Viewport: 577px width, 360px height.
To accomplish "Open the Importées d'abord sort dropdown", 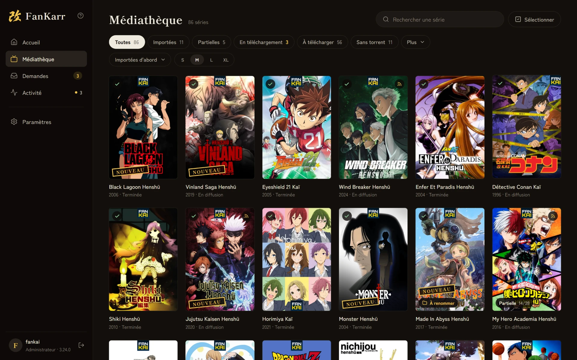I will pyautogui.click(x=140, y=60).
